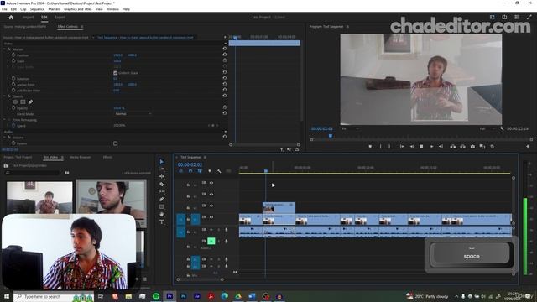Create an ellipse mask under Opacity
This screenshot has width=537, height=302.
click(15, 102)
